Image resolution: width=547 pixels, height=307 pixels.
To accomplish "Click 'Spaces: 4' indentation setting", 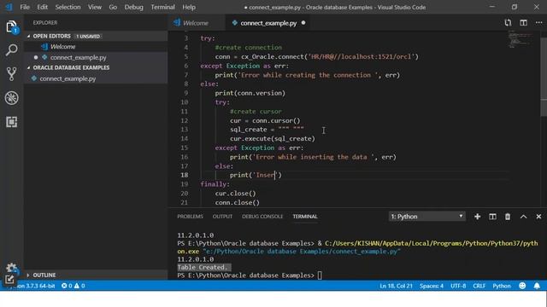I will pyautogui.click(x=432, y=286).
